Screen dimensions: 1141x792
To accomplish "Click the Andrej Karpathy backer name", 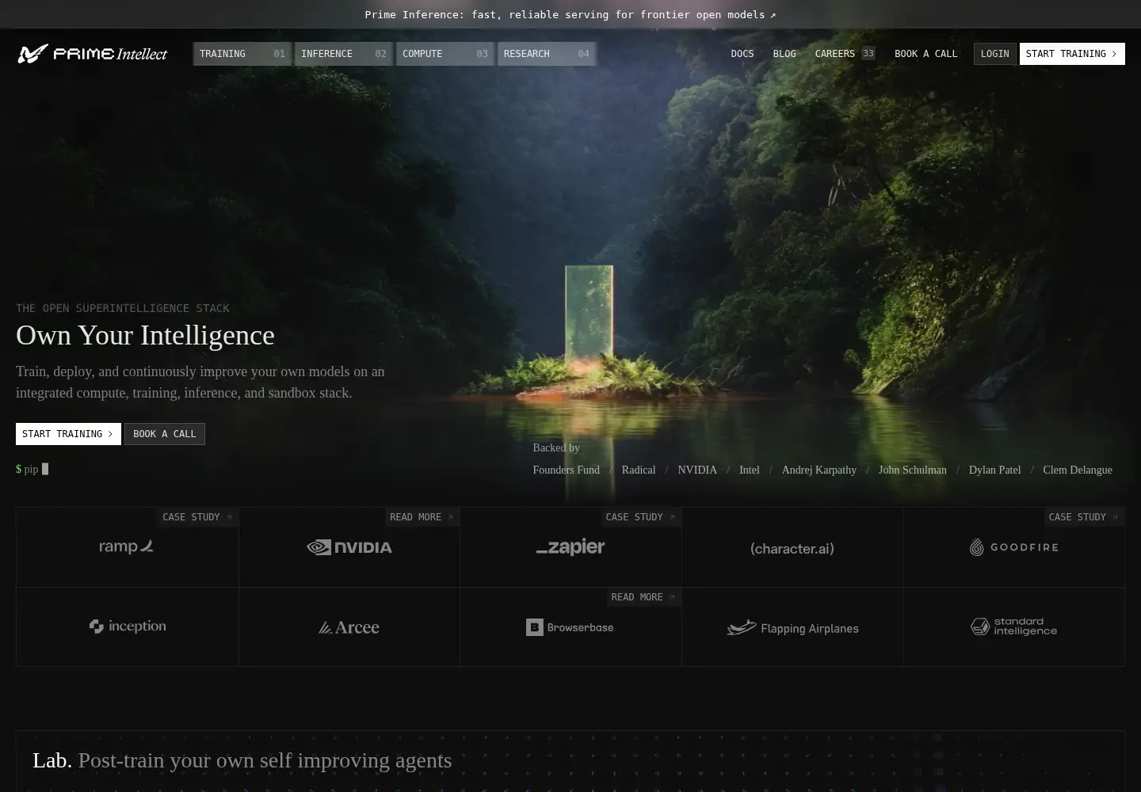I will pos(819,470).
